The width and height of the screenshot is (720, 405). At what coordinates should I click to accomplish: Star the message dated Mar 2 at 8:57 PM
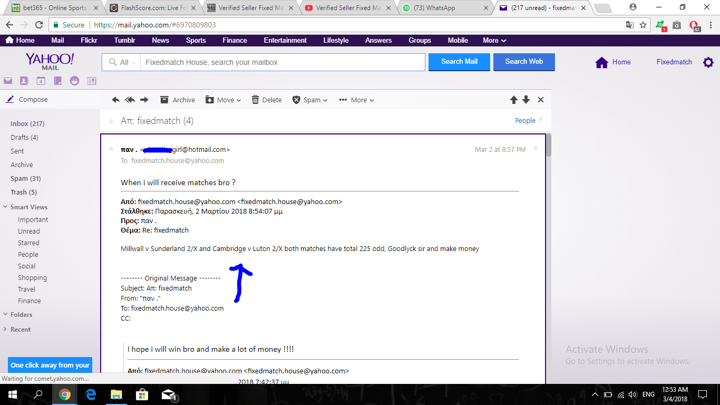tap(536, 149)
